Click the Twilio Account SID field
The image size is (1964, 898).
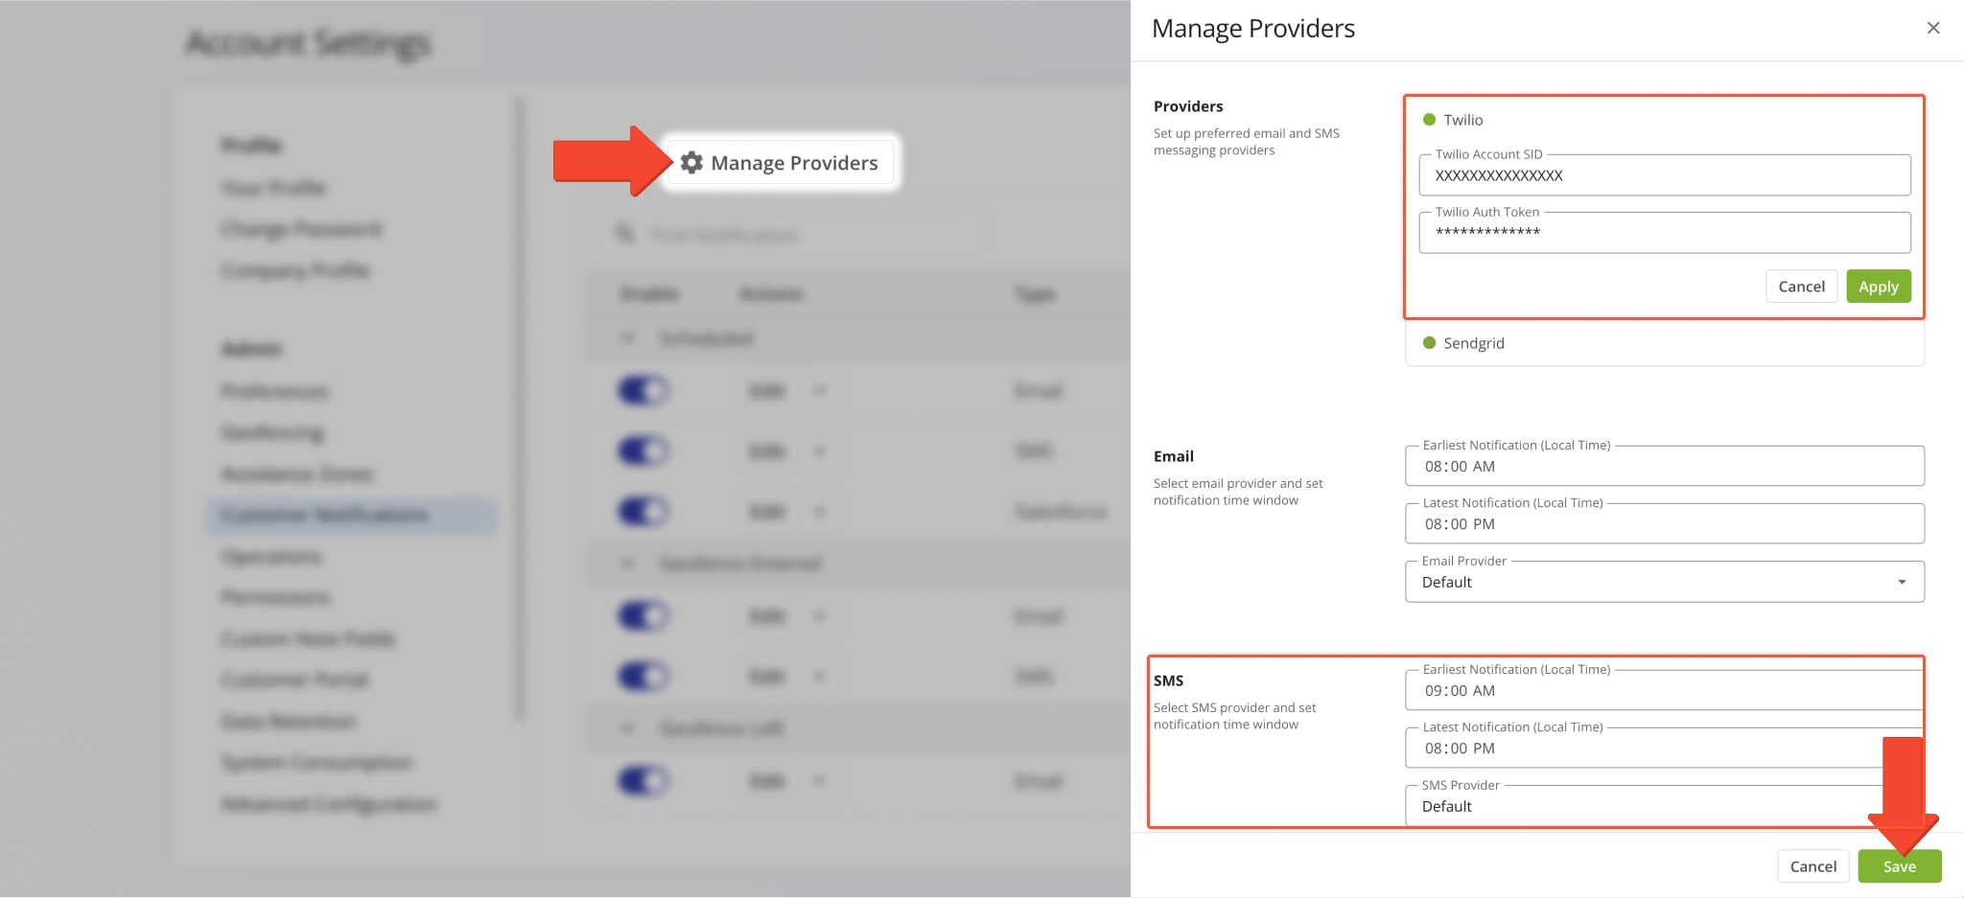(1664, 176)
